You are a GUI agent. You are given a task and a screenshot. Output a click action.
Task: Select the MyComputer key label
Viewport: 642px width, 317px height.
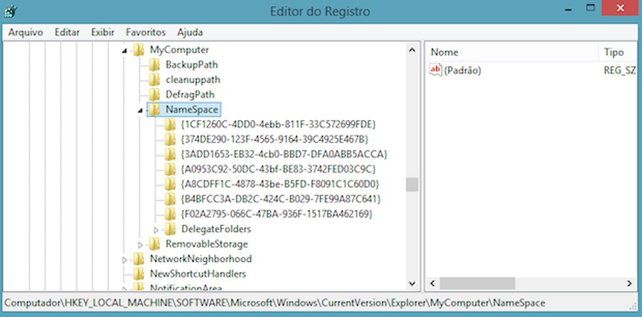pyautogui.click(x=179, y=50)
